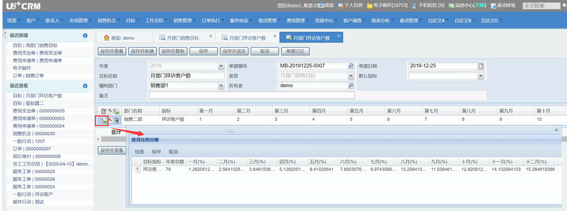Close the 按月比例分摊 popup window
Viewport: 567px width, 211px height.
[x=557, y=130]
